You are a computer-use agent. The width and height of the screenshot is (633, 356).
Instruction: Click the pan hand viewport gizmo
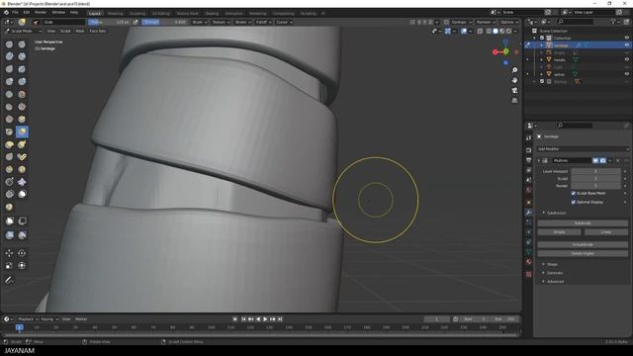click(514, 80)
